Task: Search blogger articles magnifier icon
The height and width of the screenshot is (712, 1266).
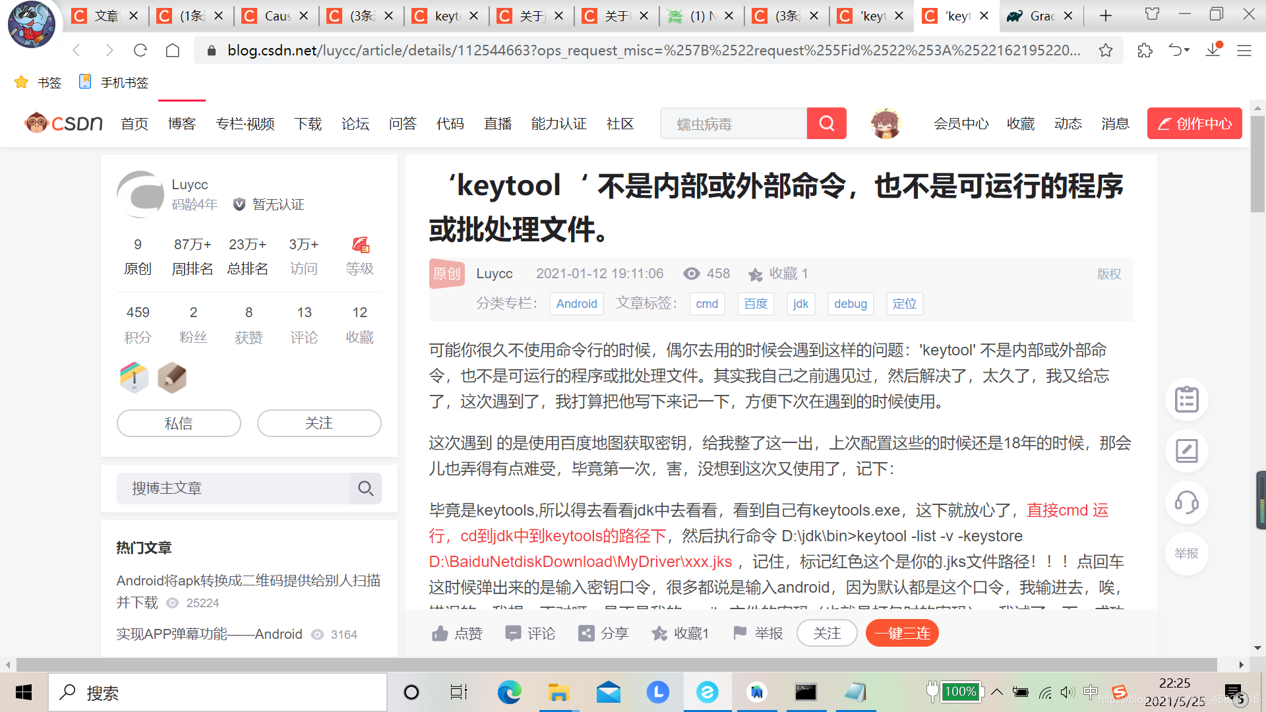Action: (366, 489)
